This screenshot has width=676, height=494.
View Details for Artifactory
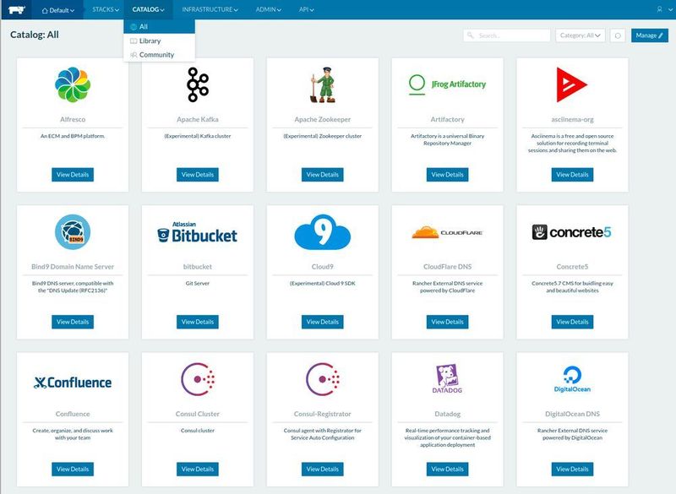pyautogui.click(x=447, y=175)
